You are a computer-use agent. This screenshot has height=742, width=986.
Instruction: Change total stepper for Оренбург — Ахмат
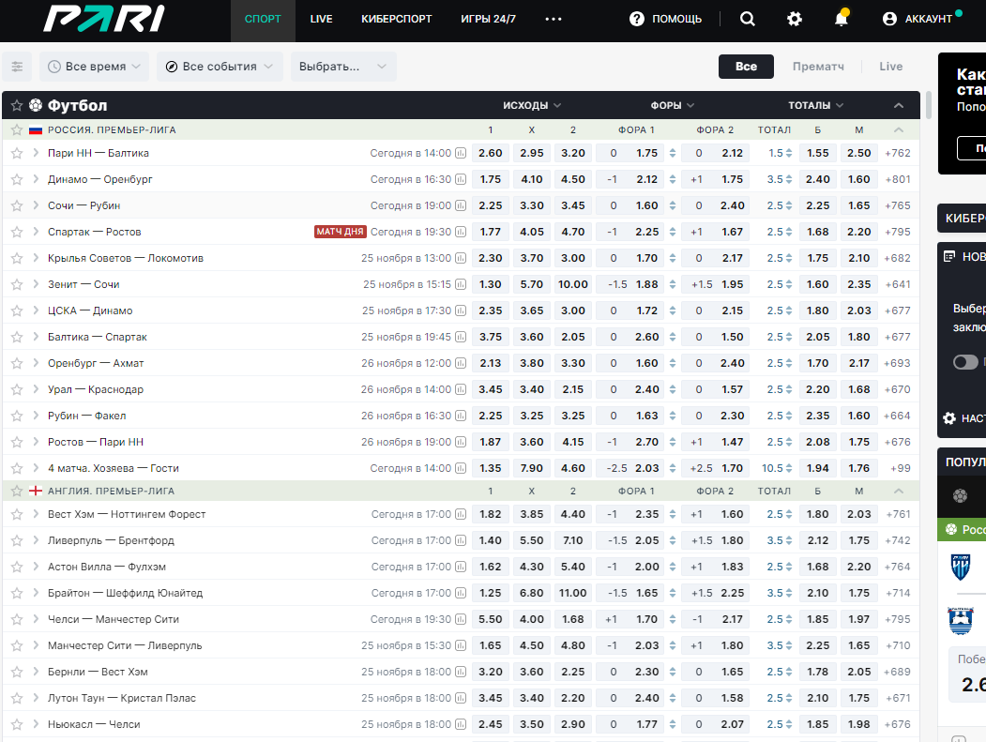coord(789,363)
